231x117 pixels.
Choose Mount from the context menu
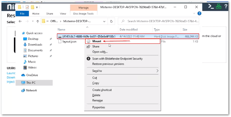point(122,41)
